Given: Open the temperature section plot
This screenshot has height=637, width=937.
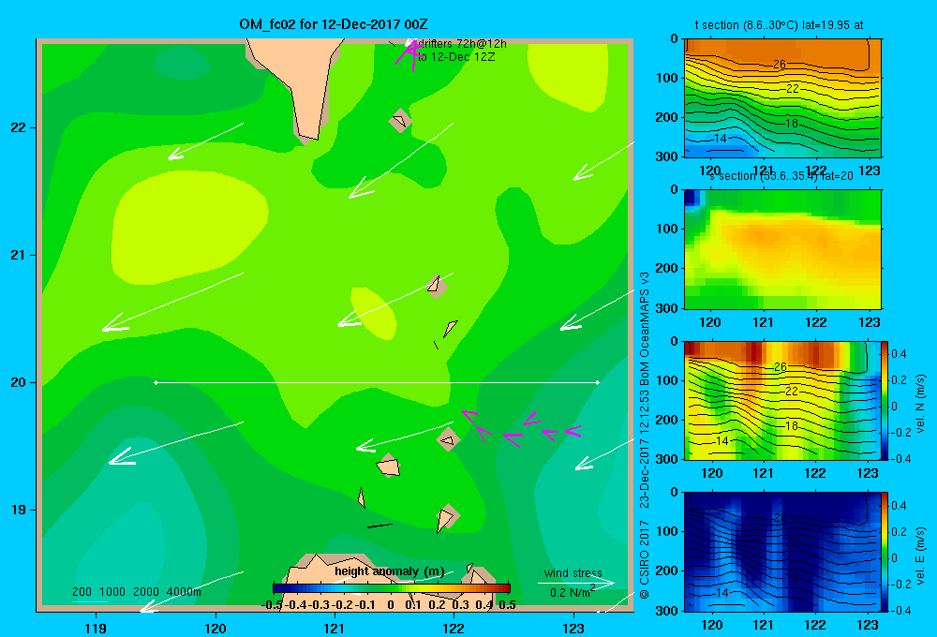Looking at the screenshot, I should [x=782, y=98].
